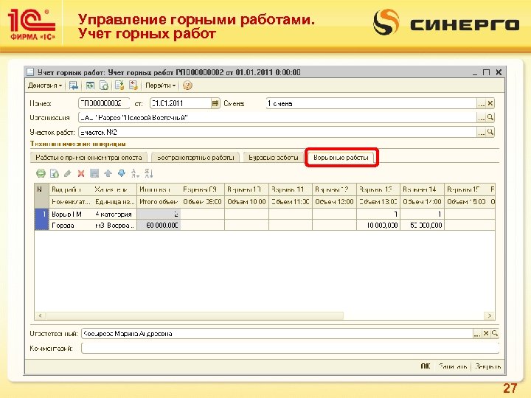
Task: Click the Участок работ text field
Action: 278,132
